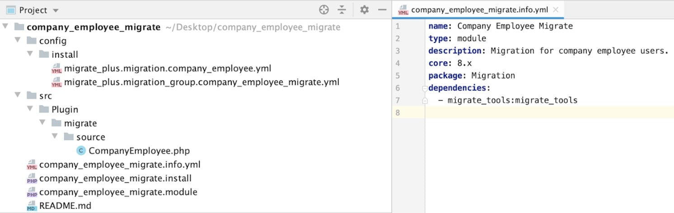Viewport: 674px width, 213px height.
Task: Click the class icon beside CompanyEmployee.php
Action: [x=81, y=151]
